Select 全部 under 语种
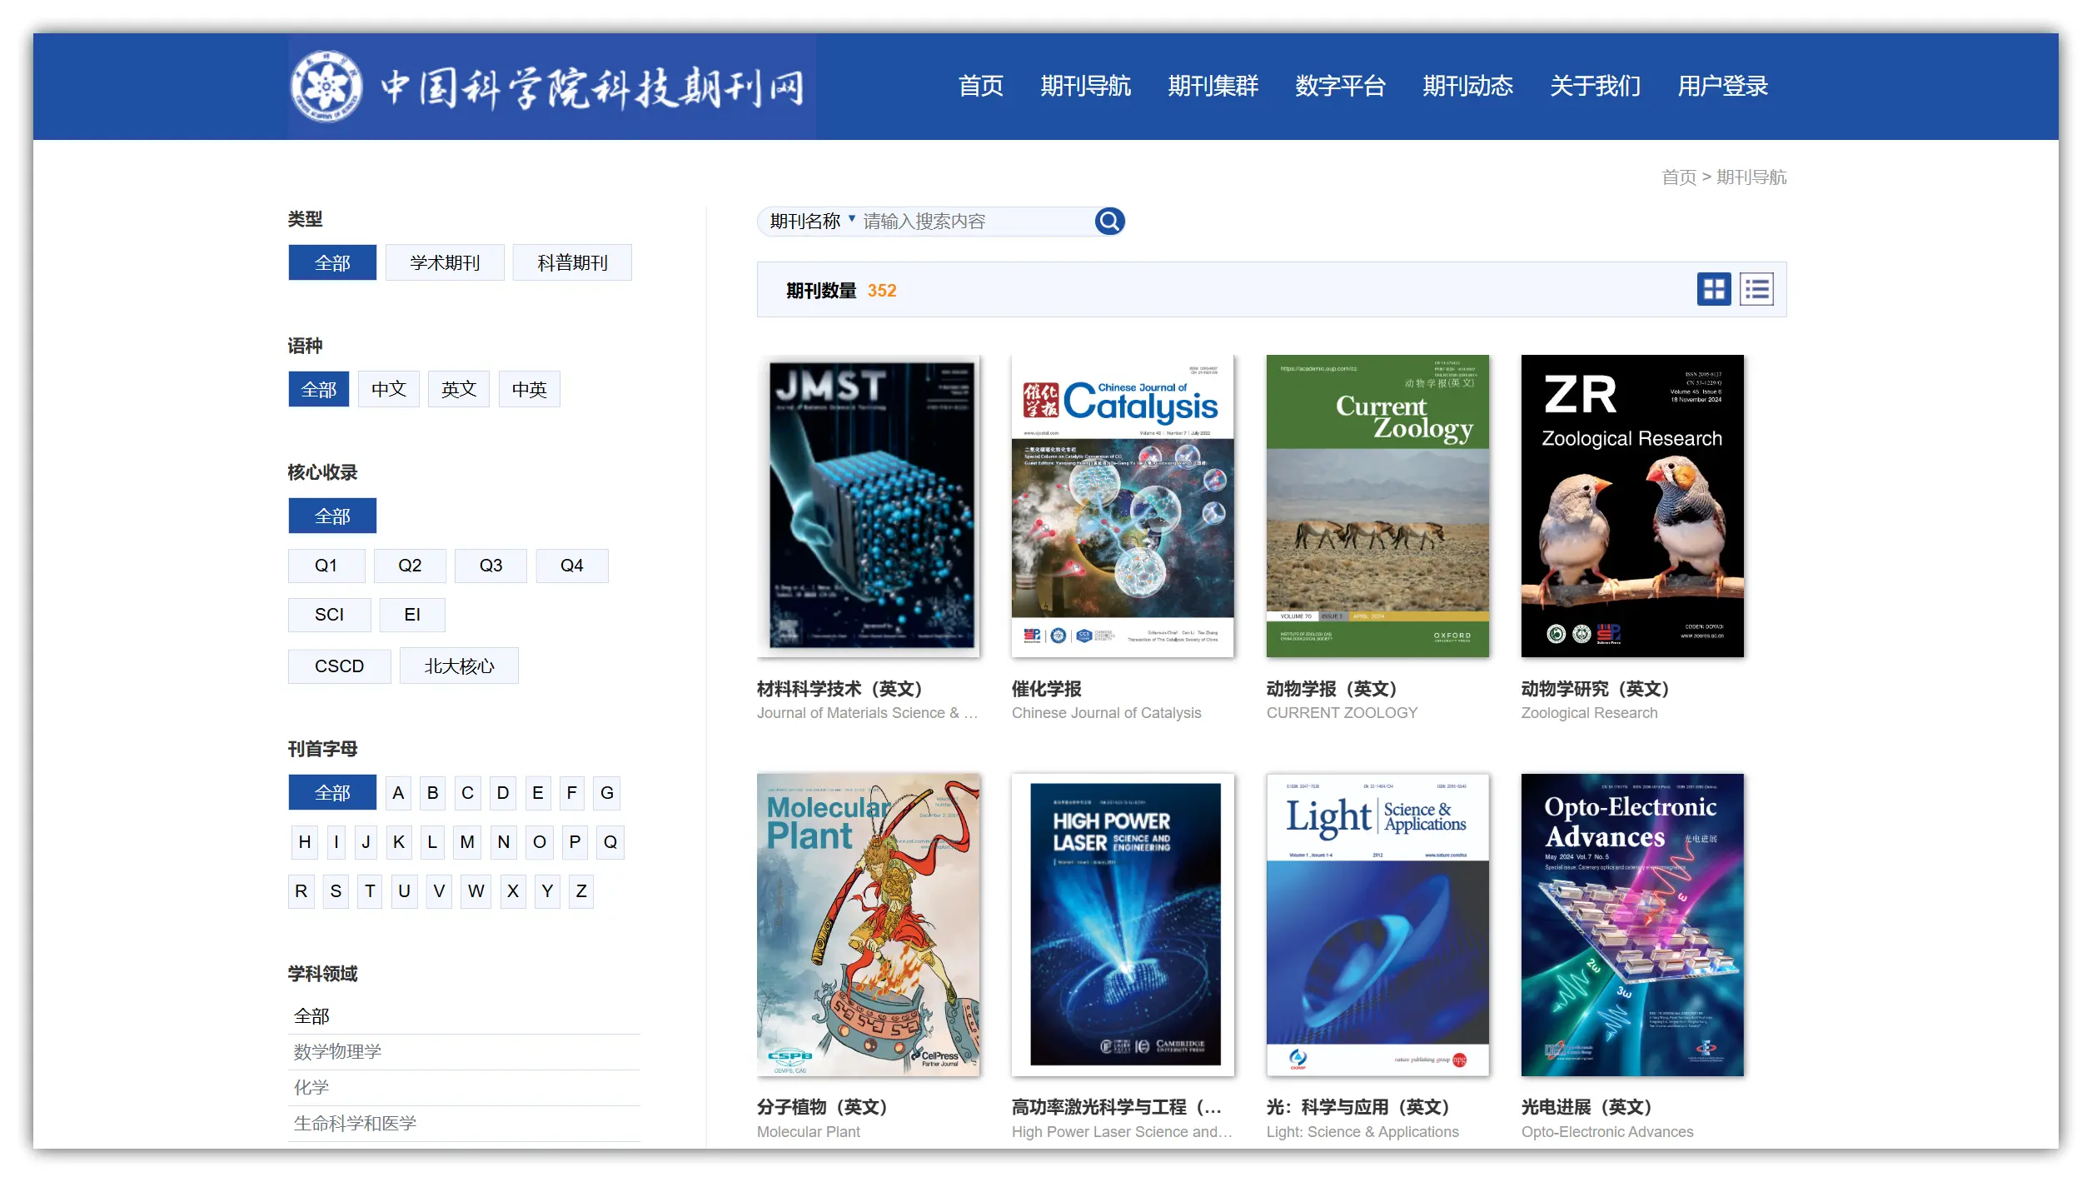2092x1182 pixels. click(319, 389)
